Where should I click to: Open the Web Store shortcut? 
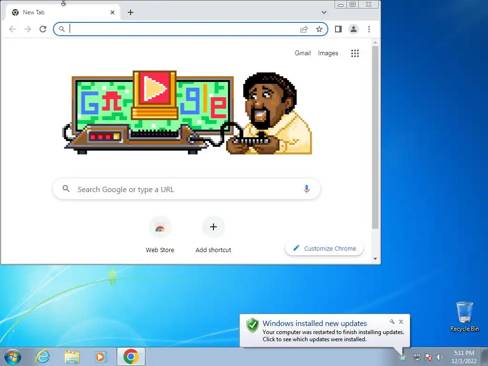click(160, 234)
